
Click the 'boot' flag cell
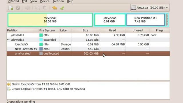click(153, 35)
